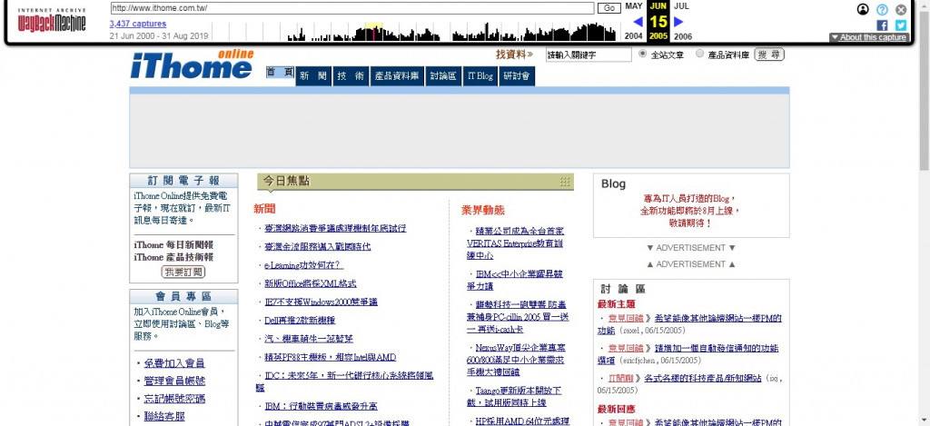Image resolution: width=930 pixels, height=426 pixels.
Task: Open the 研討會 tab
Action: pos(517,76)
